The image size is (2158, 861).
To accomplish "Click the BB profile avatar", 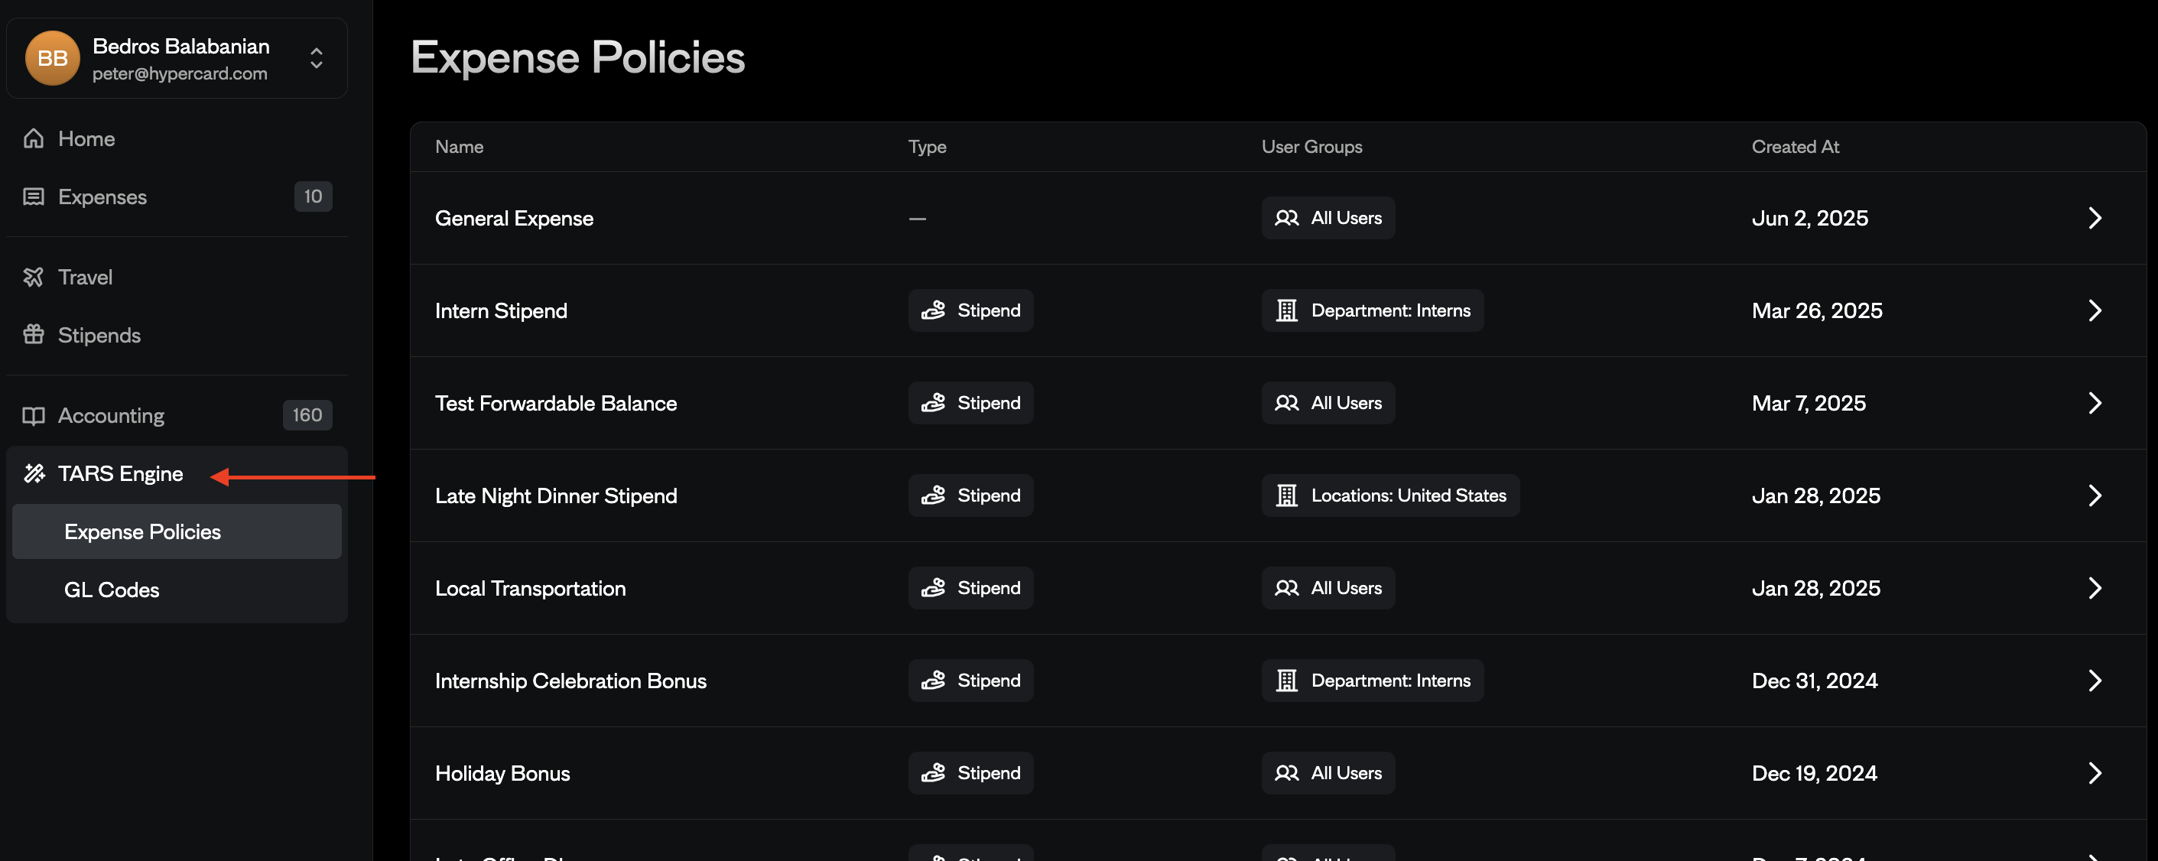I will (51, 58).
